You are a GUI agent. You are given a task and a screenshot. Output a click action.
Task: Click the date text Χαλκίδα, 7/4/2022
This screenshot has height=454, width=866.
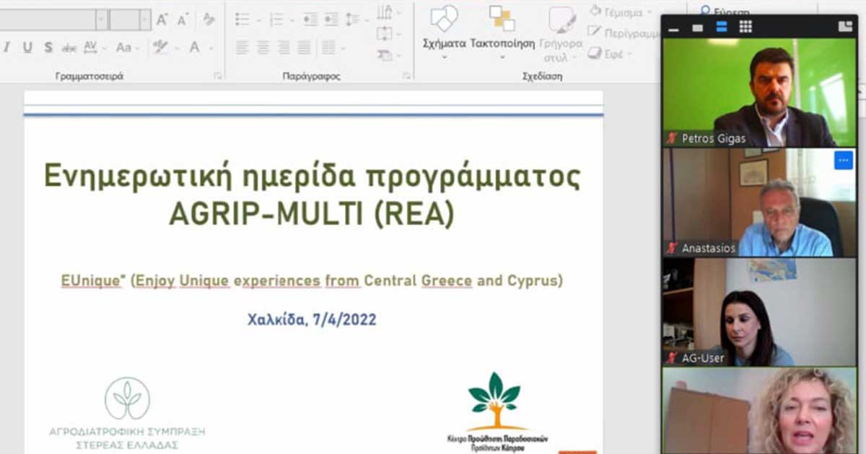(x=312, y=320)
